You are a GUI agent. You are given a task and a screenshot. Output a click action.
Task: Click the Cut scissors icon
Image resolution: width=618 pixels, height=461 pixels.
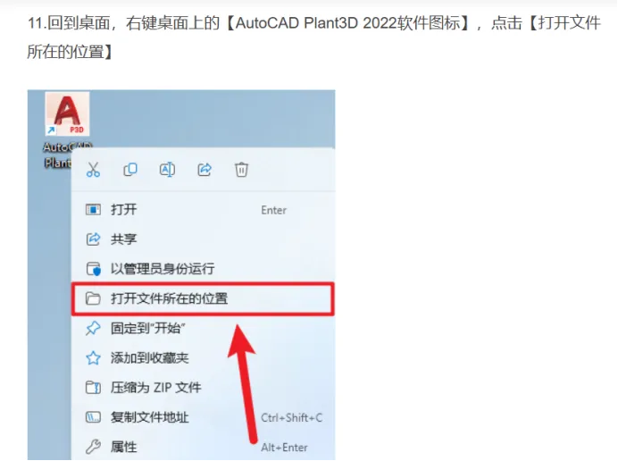[x=93, y=170]
